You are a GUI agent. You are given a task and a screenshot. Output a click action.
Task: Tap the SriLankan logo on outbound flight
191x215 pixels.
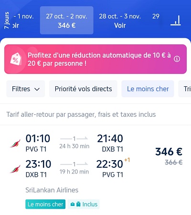pos(15,143)
